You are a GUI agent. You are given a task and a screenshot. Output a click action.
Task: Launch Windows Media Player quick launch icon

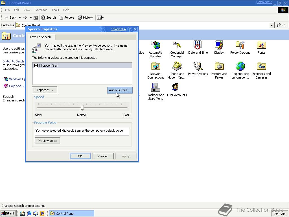click(42, 213)
